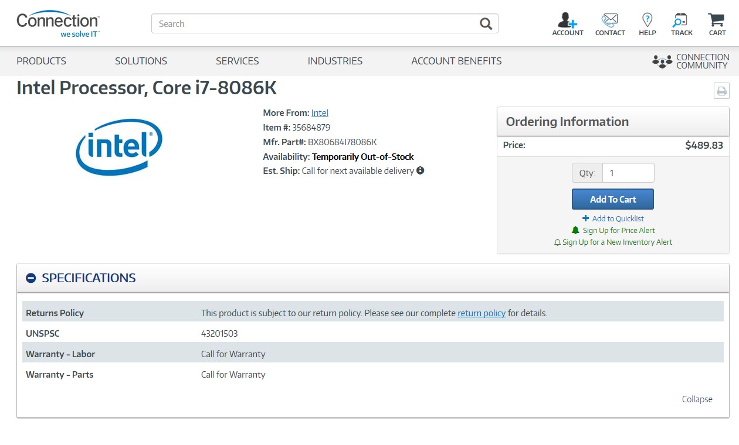Open the Connection logo home link
Image resolution: width=739 pixels, height=445 pixels.
click(x=58, y=24)
